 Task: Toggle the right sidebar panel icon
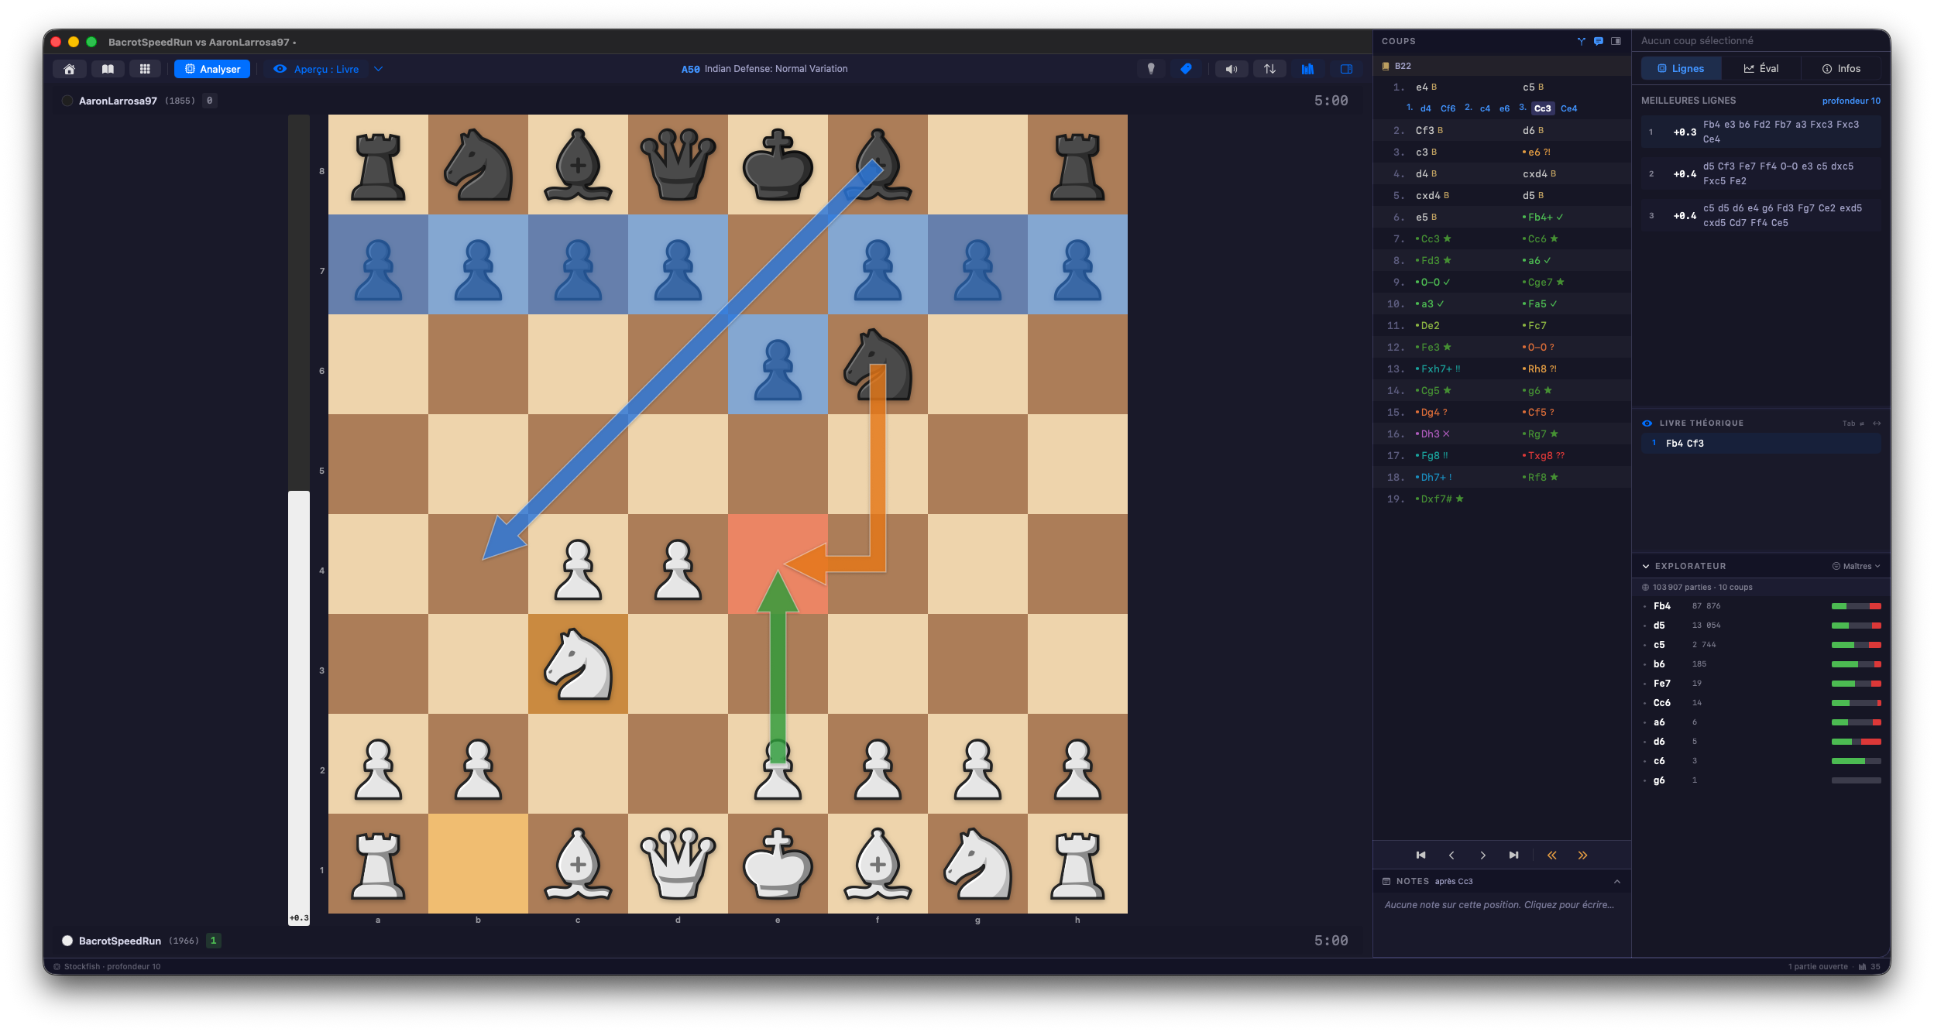1346,69
